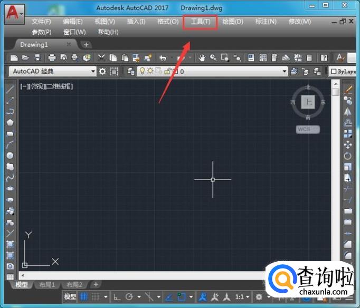Click the Zoom Window icon

(x=225, y=57)
